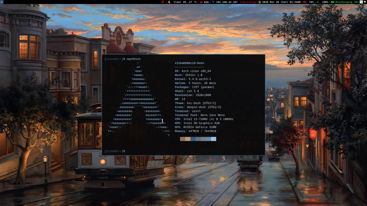Viewport: 367px width, 206px height.
Task: Click the orange color block in neofetch palette
Action: (188, 139)
